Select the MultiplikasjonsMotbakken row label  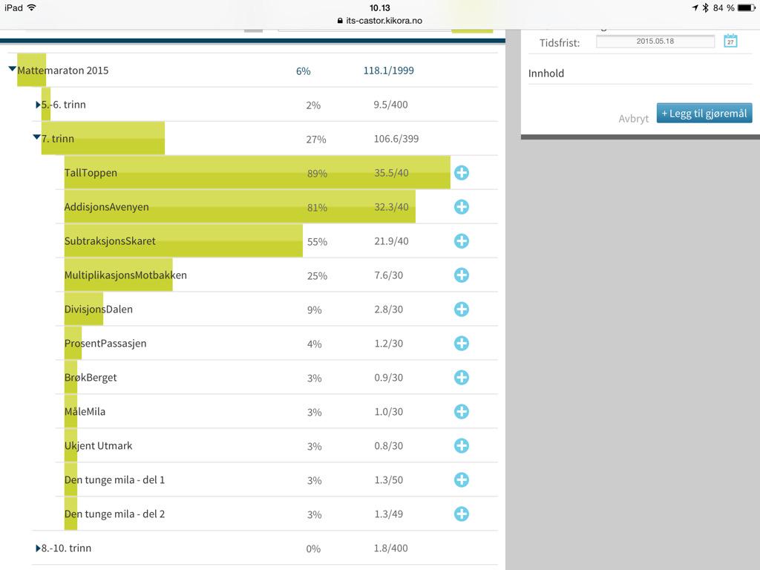(125, 275)
